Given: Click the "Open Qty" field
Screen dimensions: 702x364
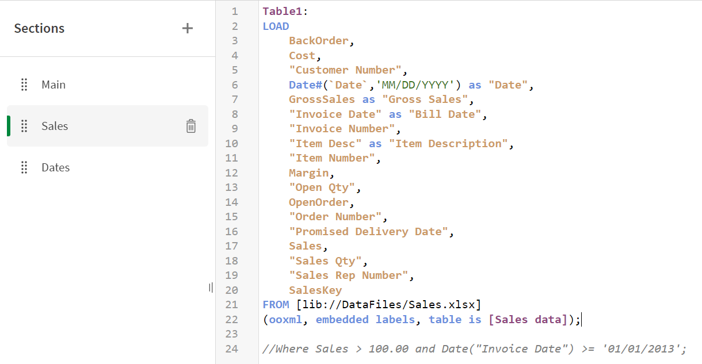Looking at the screenshot, I should coord(322,187).
